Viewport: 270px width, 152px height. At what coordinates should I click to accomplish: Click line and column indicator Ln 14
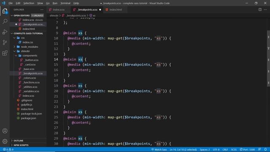183,149
